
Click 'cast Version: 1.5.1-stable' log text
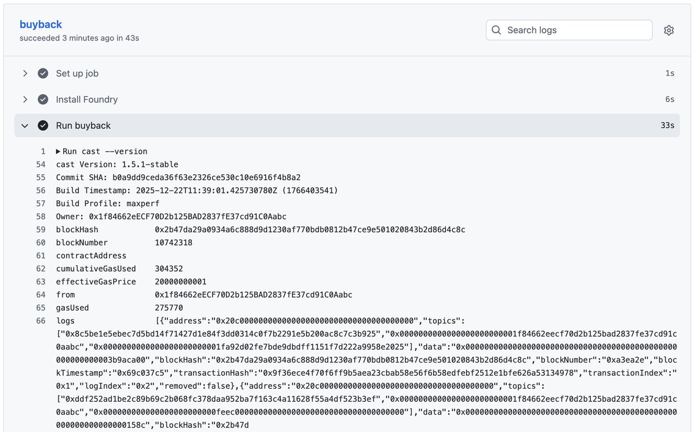coord(117,164)
